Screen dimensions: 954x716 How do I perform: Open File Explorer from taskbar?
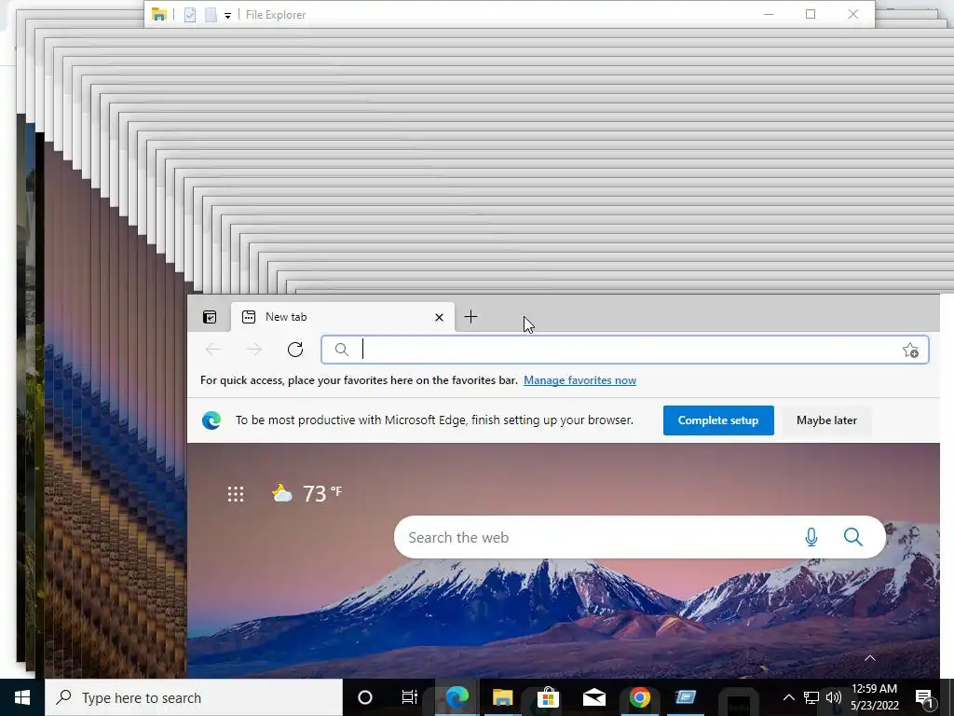[x=502, y=697]
